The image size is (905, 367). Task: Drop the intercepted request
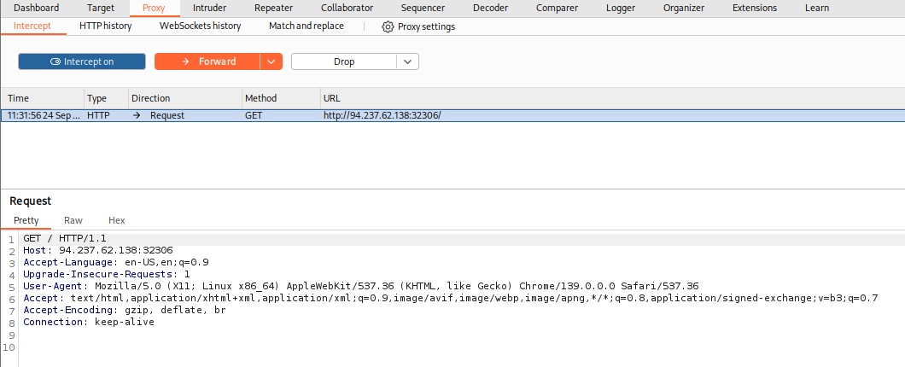[x=344, y=61]
